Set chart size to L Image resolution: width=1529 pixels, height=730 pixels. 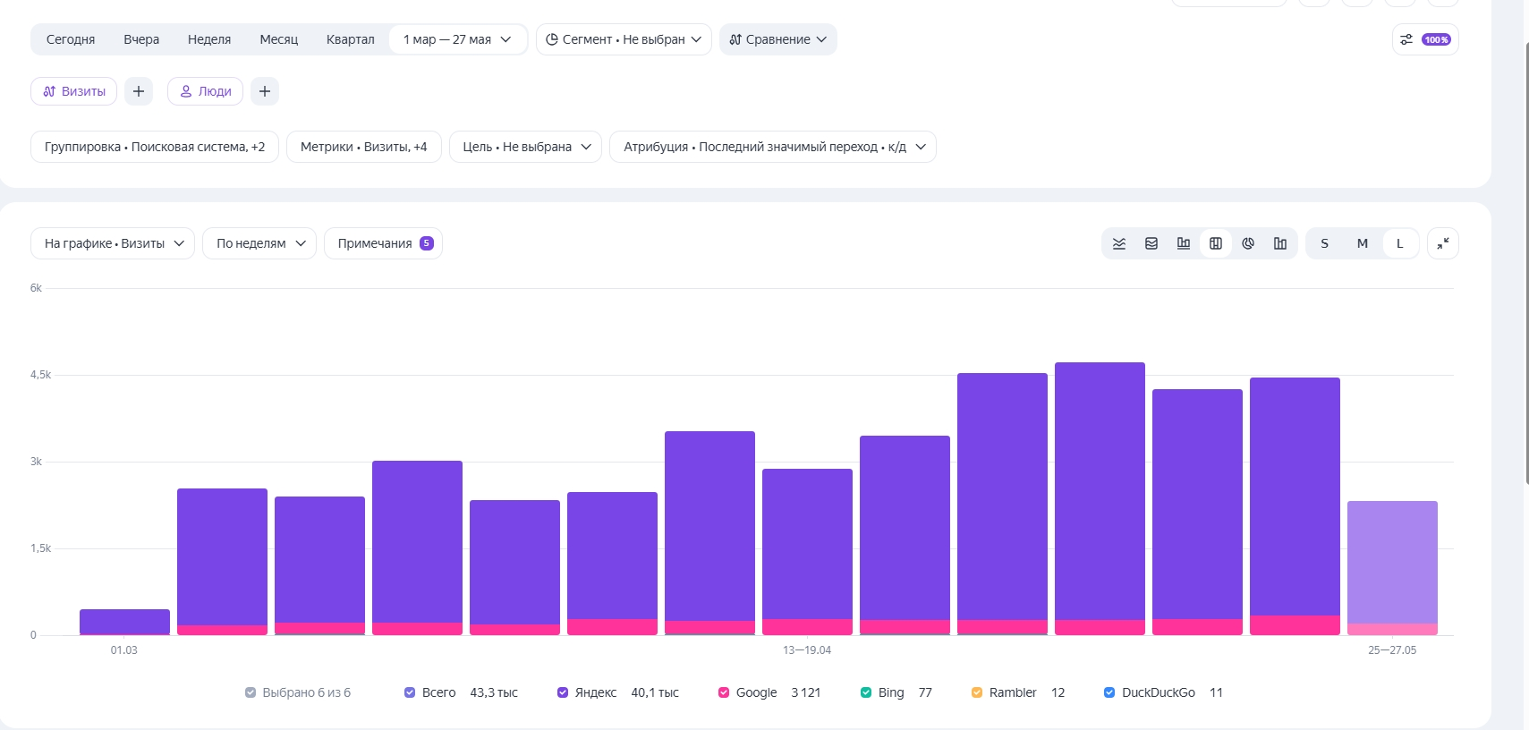(x=1400, y=243)
